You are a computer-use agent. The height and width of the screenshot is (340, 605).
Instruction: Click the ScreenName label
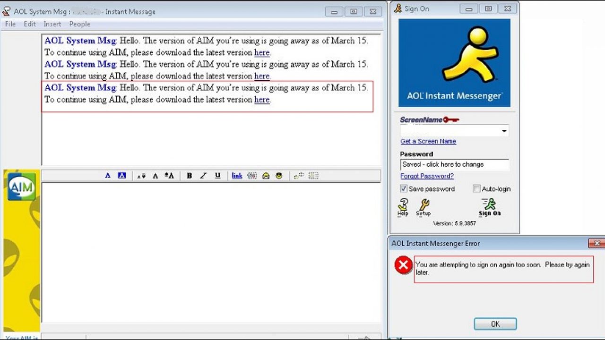[x=421, y=119]
